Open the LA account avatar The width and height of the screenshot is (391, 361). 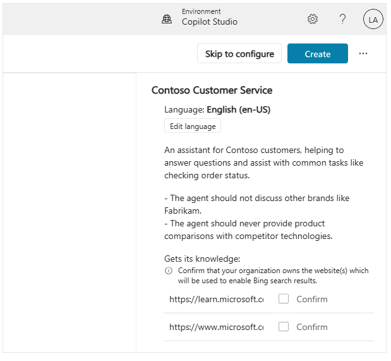(373, 20)
